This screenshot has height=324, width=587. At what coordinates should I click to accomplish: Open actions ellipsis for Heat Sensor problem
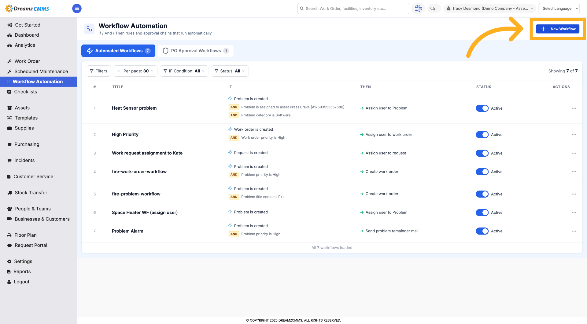(574, 108)
